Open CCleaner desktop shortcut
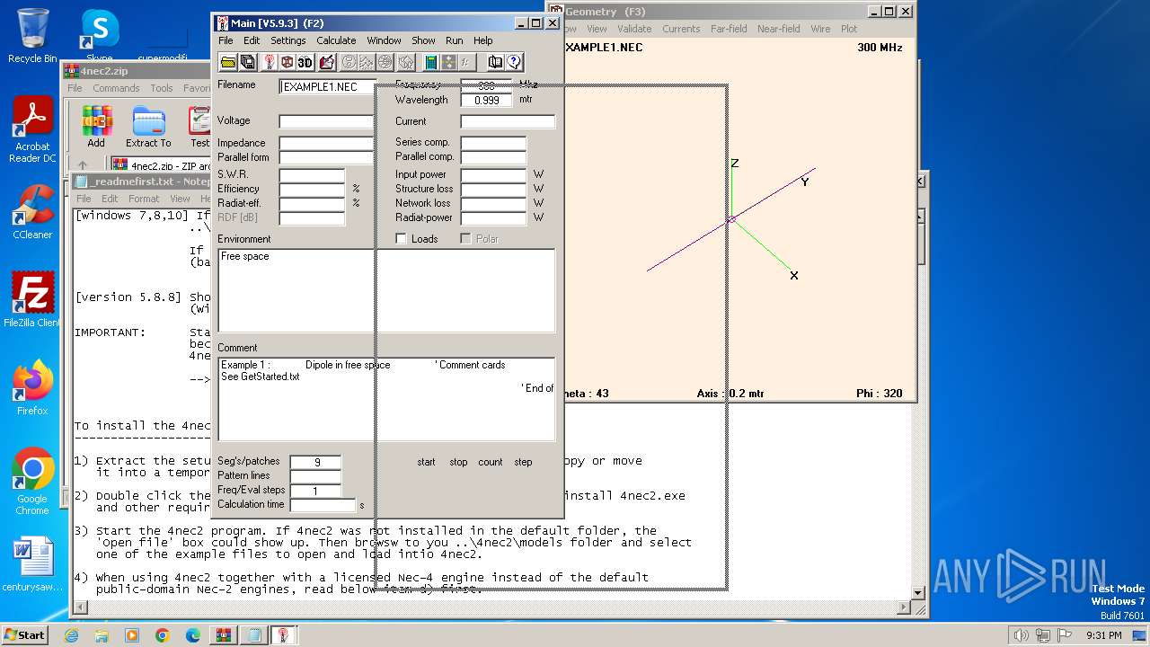The image size is (1150, 647). tap(32, 212)
